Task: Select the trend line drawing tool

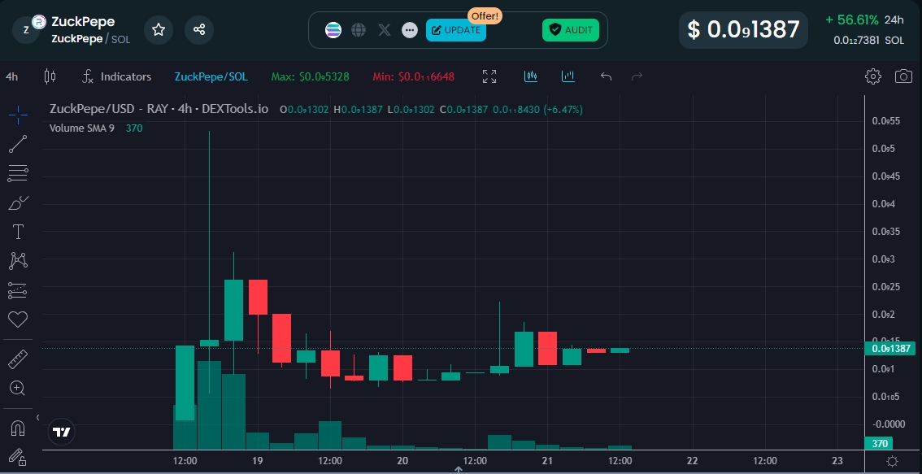Action: 18,144
